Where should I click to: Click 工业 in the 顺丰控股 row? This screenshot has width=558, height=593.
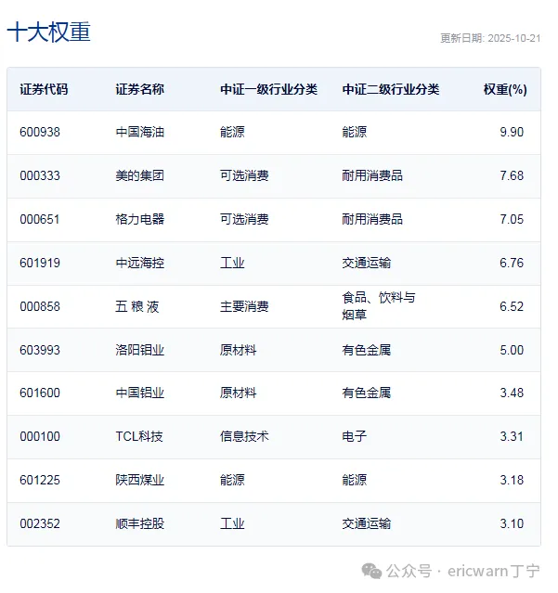(x=232, y=523)
